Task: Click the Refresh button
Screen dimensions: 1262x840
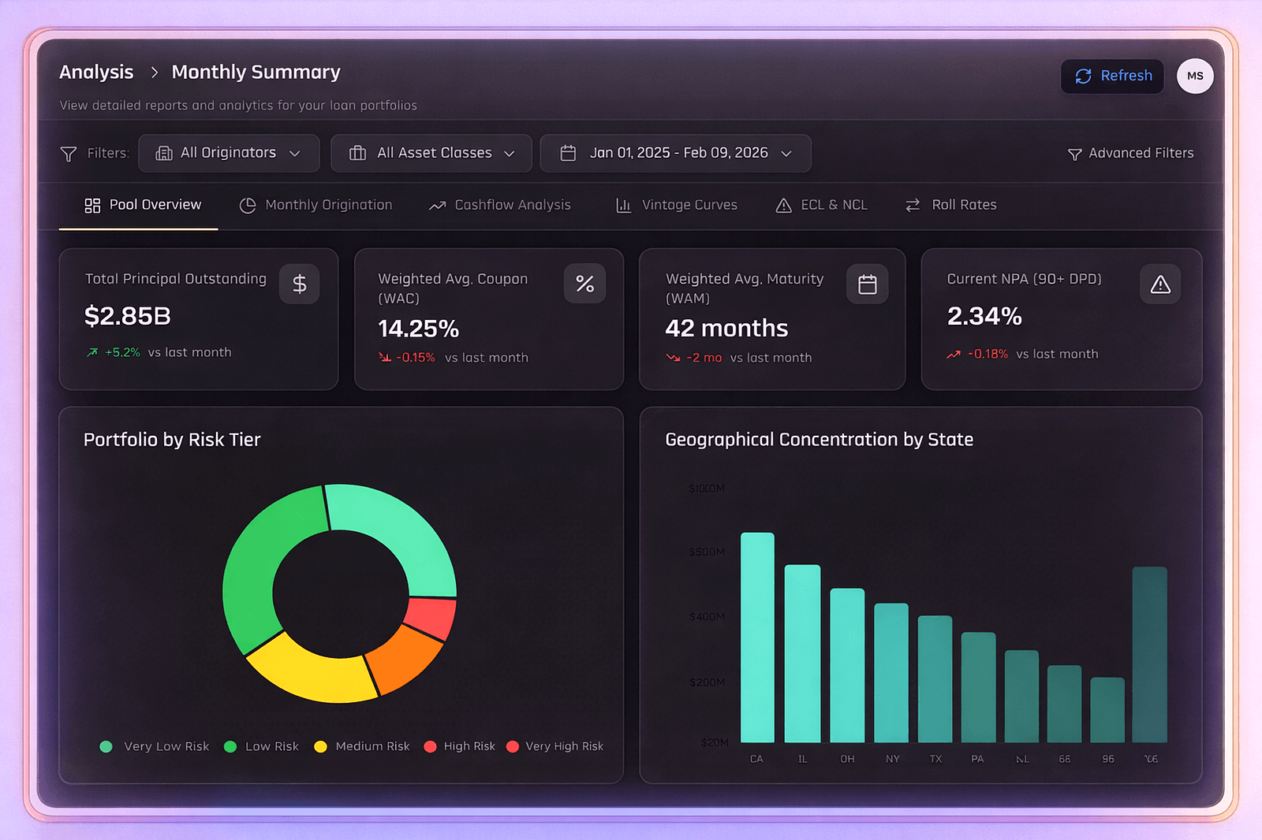Action: click(x=1112, y=76)
